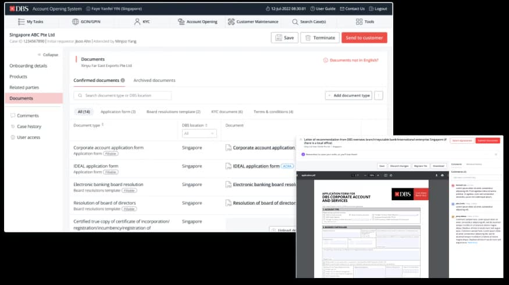This screenshot has width=509, height=285.
Task: Open Onboarding details in sidebar
Action: click(29, 66)
